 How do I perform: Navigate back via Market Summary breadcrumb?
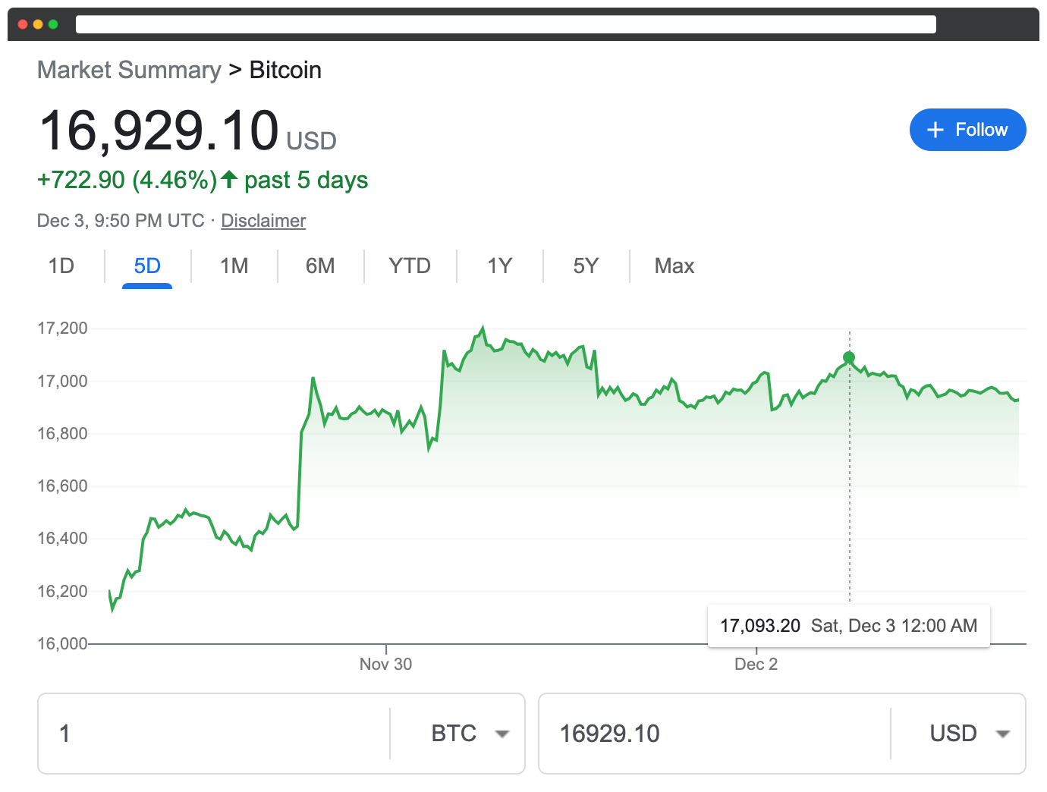129,70
